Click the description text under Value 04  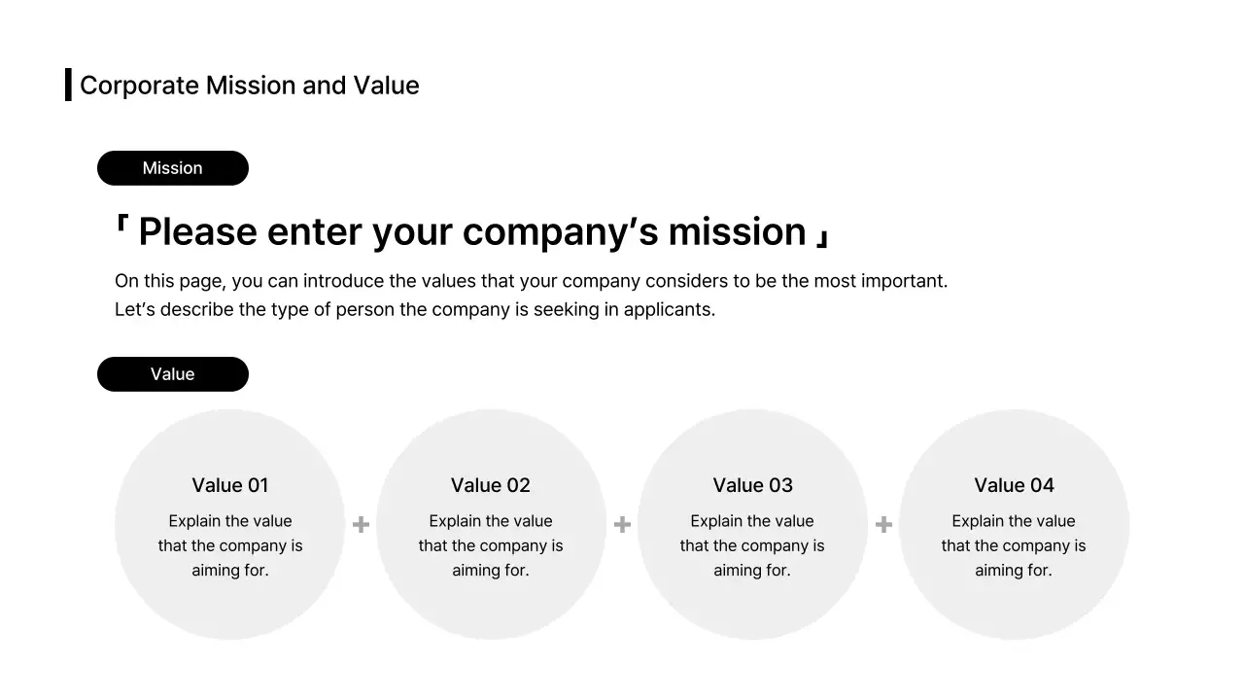click(x=1014, y=545)
